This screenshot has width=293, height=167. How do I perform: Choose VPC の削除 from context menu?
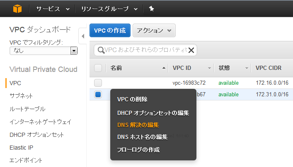(x=132, y=99)
